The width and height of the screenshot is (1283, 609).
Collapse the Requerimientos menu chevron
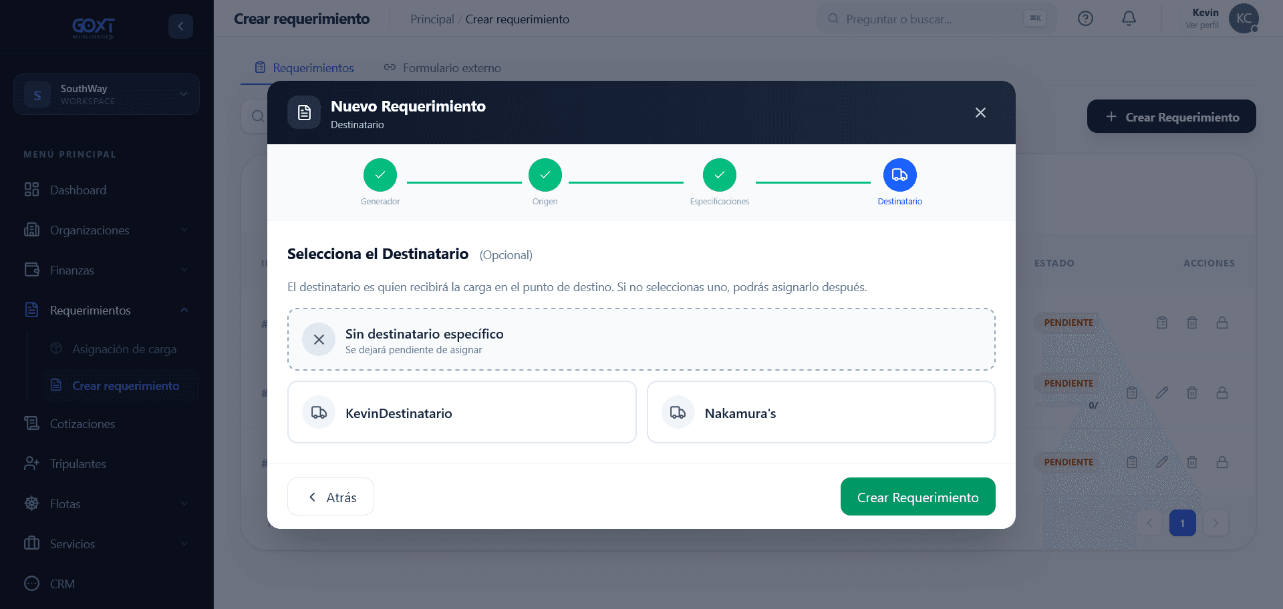click(x=184, y=310)
